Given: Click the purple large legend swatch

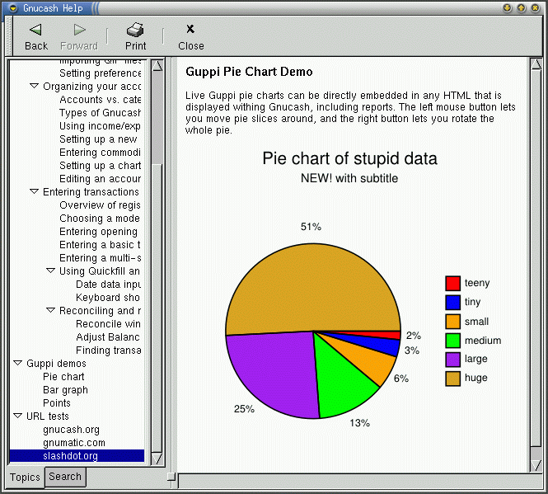Looking at the screenshot, I should pyautogui.click(x=452, y=360).
